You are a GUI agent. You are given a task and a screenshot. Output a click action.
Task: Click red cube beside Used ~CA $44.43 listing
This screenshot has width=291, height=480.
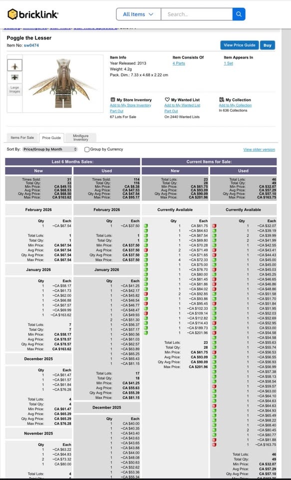[x=214, y=255]
